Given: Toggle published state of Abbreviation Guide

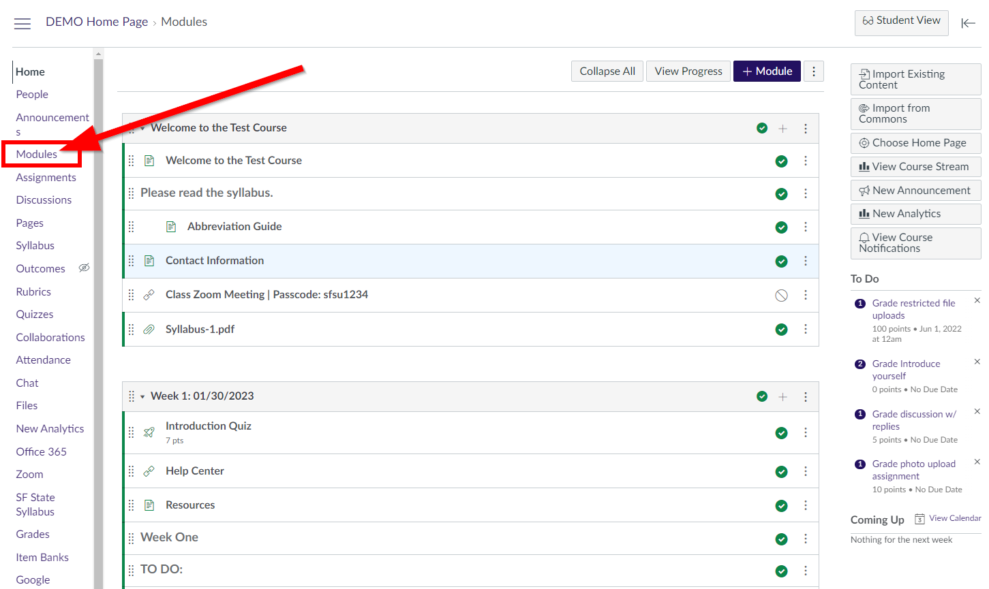Looking at the screenshot, I should tap(782, 227).
